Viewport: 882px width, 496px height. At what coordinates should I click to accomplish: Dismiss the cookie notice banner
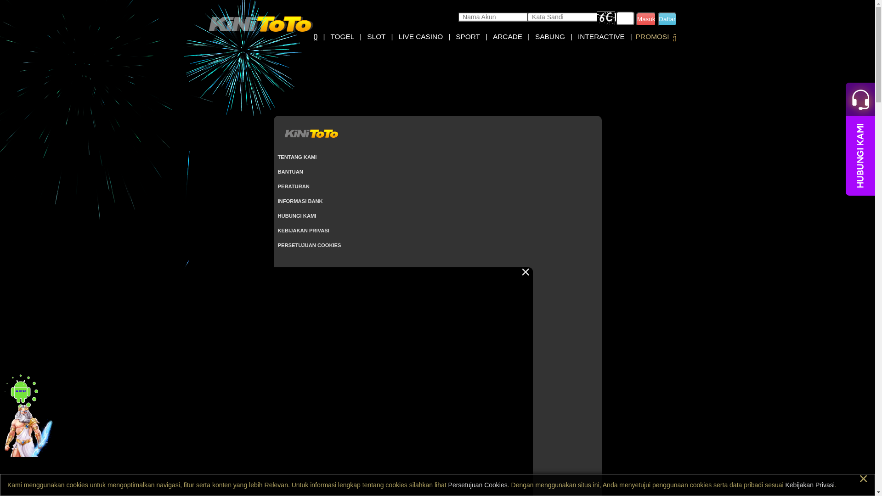click(863, 479)
